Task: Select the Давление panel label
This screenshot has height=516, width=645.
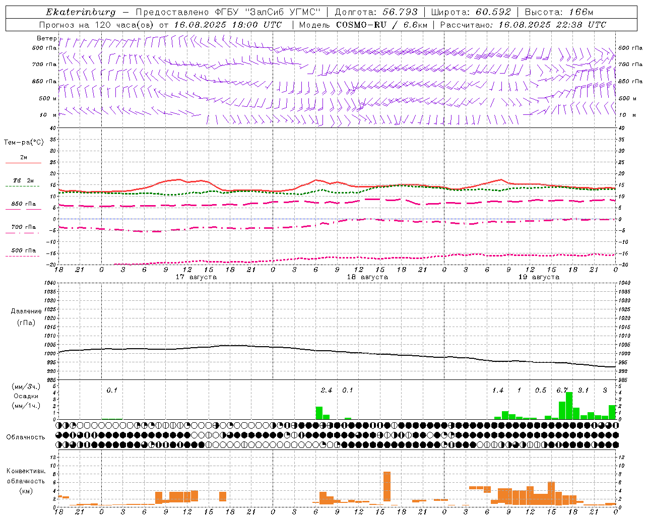Action: (26, 311)
